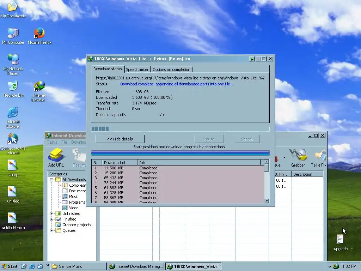Open Internet Explorer desktop icon
361x271 pixels.
pyautogui.click(x=13, y=118)
